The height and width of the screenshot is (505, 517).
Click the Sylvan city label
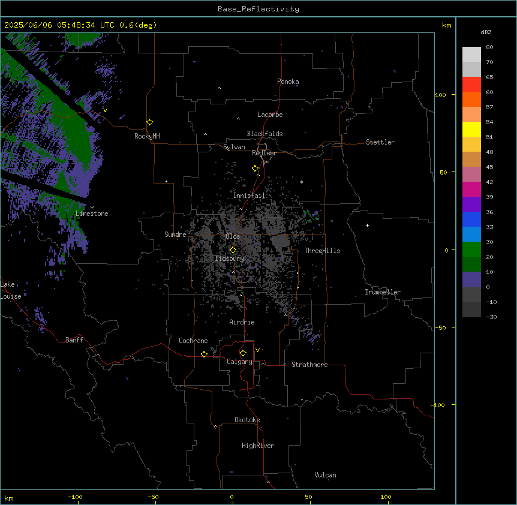(234, 147)
